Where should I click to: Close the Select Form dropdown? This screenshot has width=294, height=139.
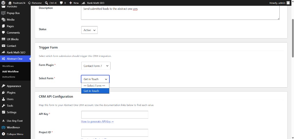tap(95, 79)
